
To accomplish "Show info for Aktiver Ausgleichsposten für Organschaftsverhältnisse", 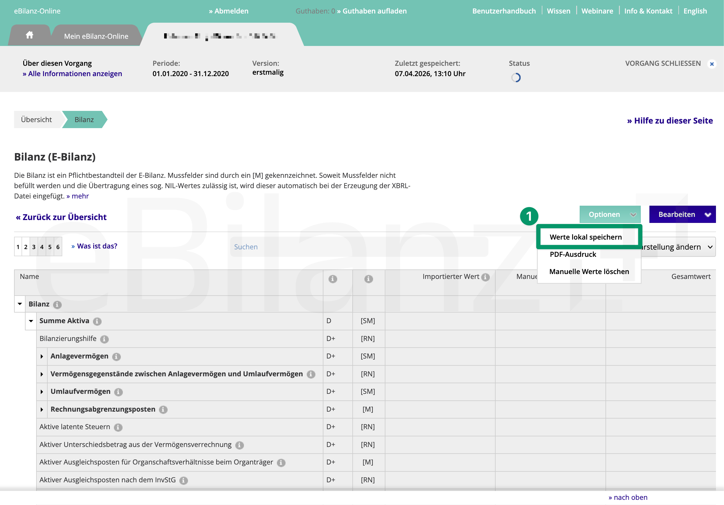I will tap(281, 463).
